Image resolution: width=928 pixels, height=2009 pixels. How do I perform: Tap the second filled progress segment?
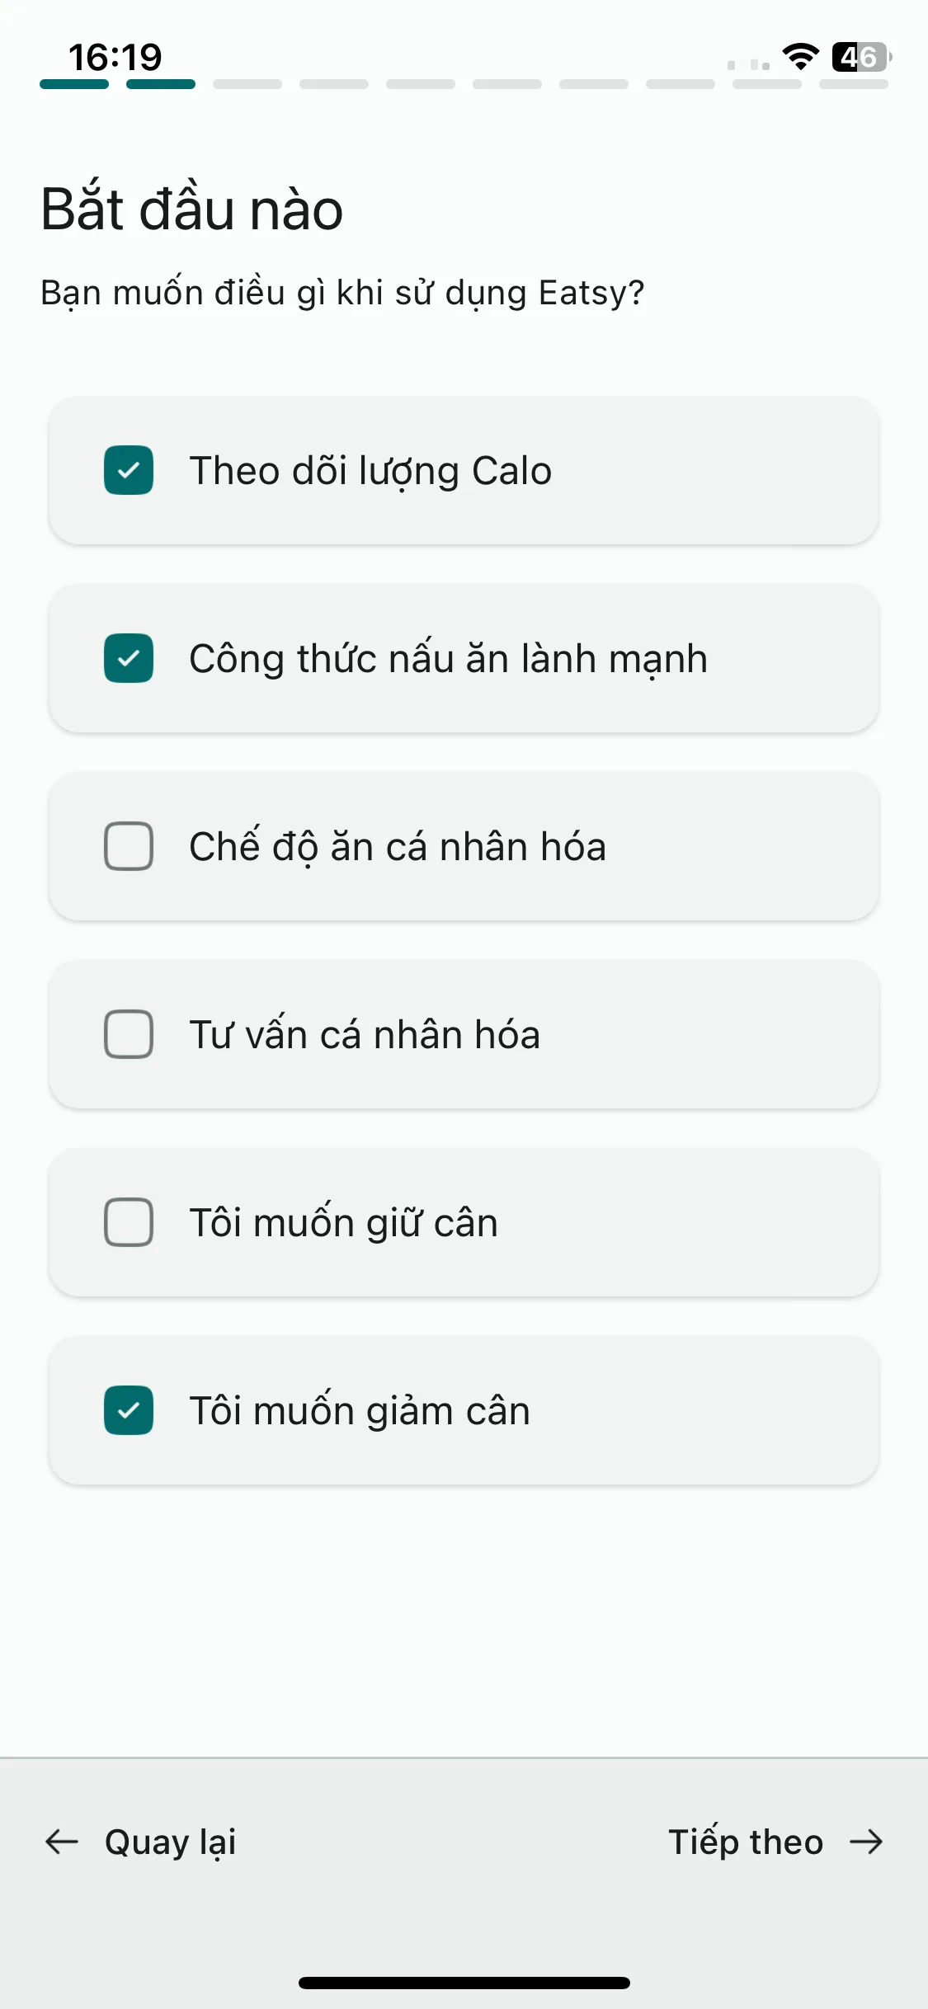click(161, 84)
